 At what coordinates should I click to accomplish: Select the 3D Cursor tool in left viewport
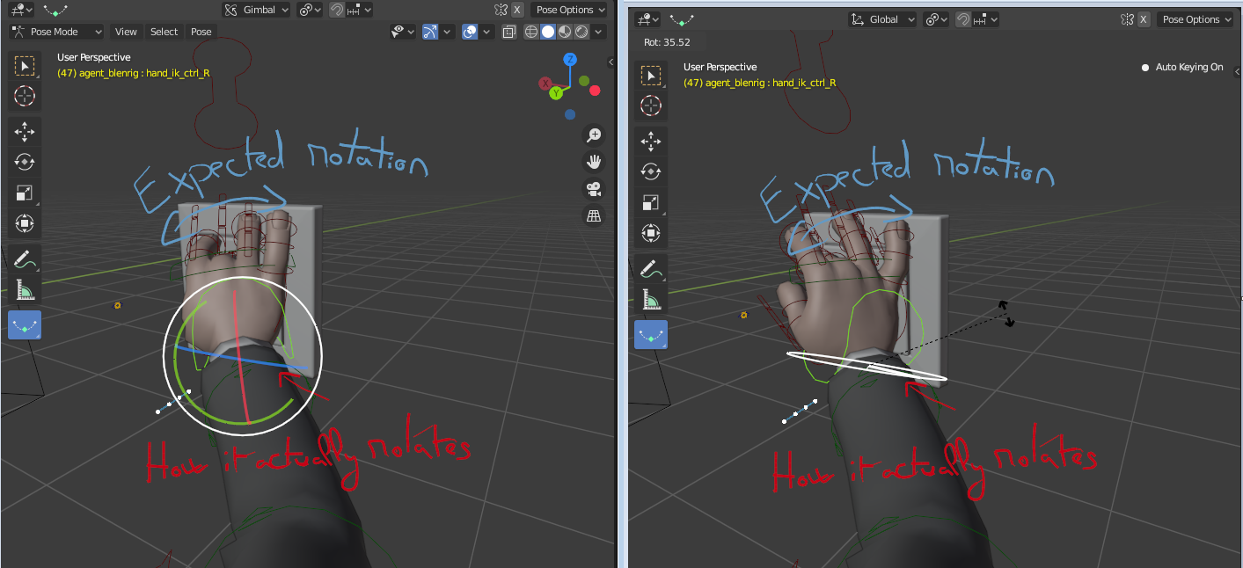pyautogui.click(x=25, y=96)
